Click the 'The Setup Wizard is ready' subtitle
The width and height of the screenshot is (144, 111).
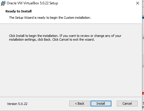pos(50,18)
